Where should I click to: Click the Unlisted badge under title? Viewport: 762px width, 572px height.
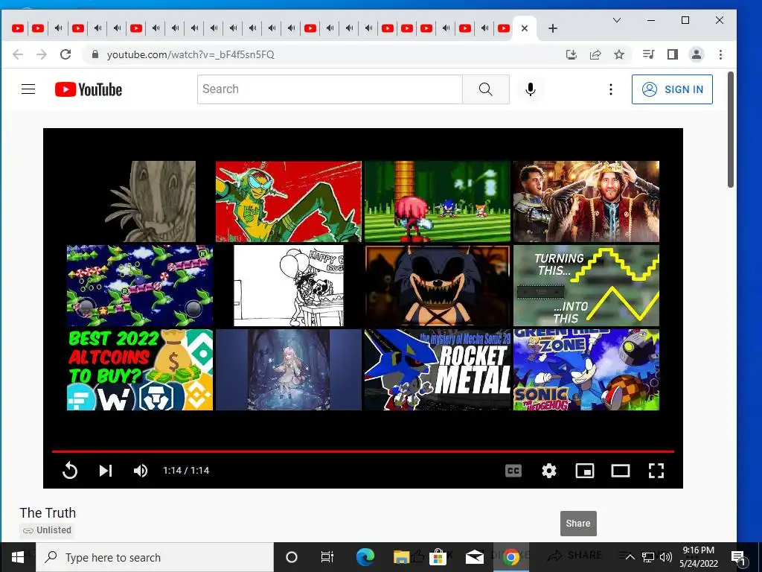coord(47,530)
